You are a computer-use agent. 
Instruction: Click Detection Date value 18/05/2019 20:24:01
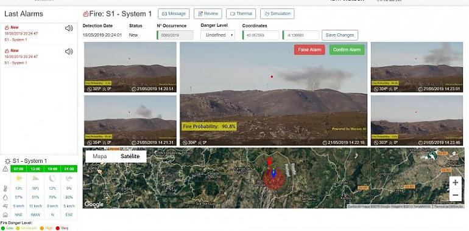pos(102,35)
